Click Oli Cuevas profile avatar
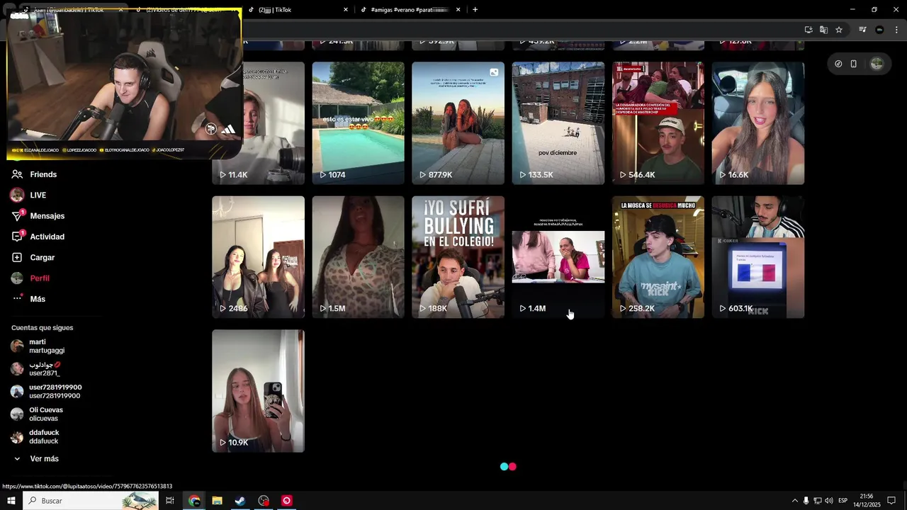The image size is (907, 510). click(17, 414)
